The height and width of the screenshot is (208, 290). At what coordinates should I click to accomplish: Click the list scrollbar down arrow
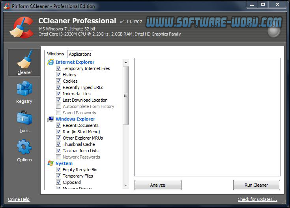pos(126,185)
